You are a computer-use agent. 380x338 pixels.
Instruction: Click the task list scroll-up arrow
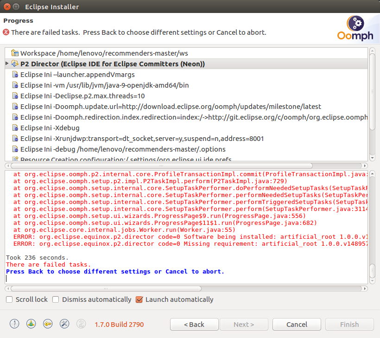click(x=372, y=51)
